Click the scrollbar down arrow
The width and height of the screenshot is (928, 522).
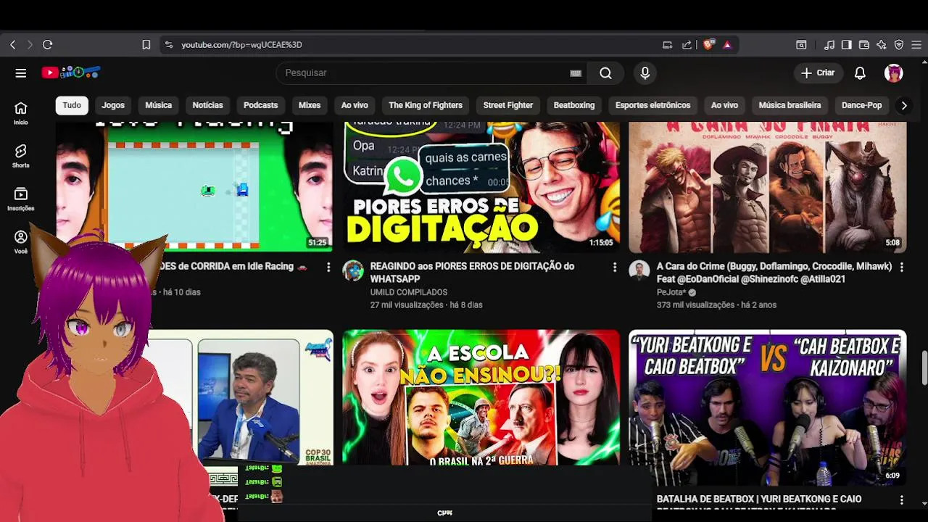(x=924, y=503)
